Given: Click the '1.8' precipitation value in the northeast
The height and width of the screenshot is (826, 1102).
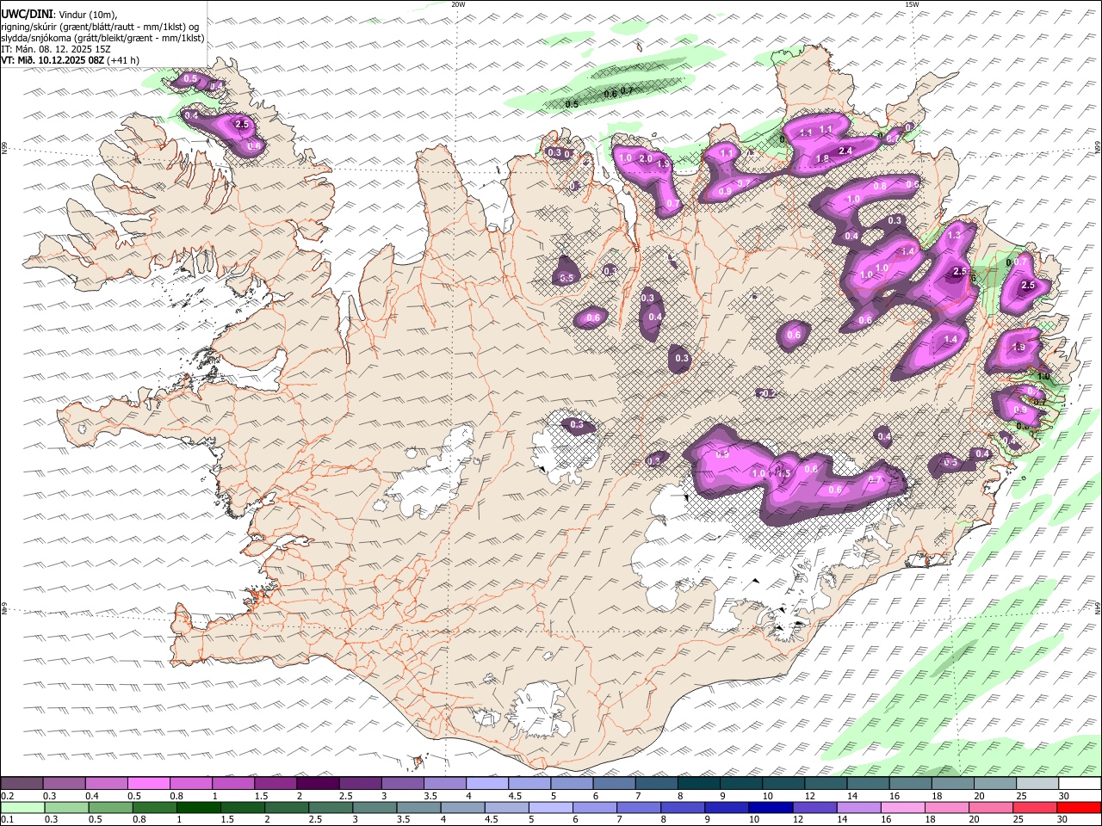Looking at the screenshot, I should [x=822, y=159].
